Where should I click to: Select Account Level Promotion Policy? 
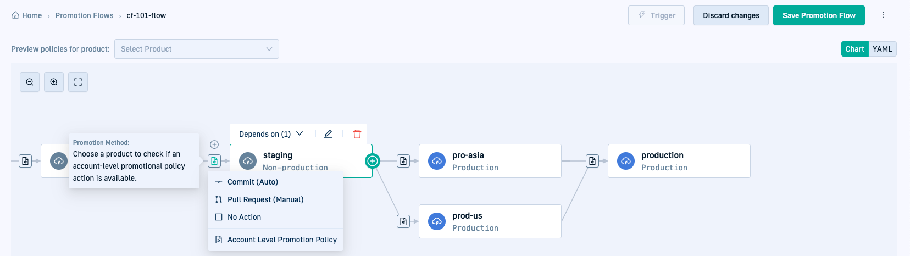point(282,240)
